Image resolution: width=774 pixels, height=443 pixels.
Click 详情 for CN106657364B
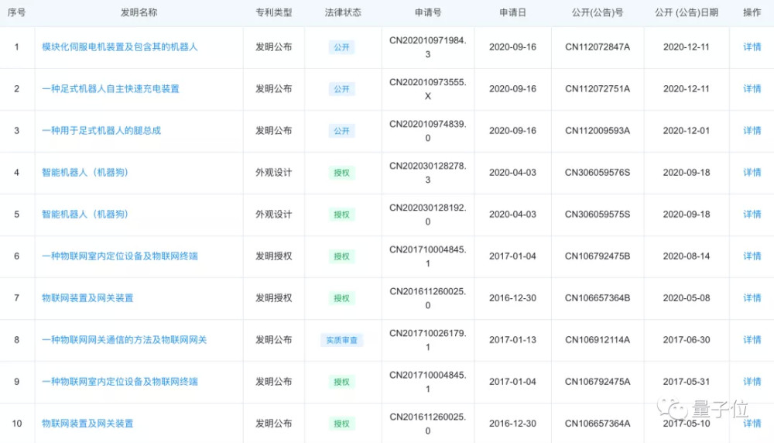pos(752,298)
